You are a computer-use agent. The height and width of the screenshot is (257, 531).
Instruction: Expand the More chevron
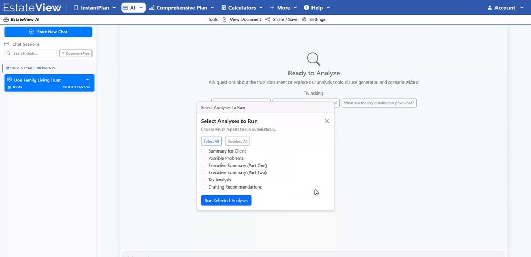coord(295,8)
